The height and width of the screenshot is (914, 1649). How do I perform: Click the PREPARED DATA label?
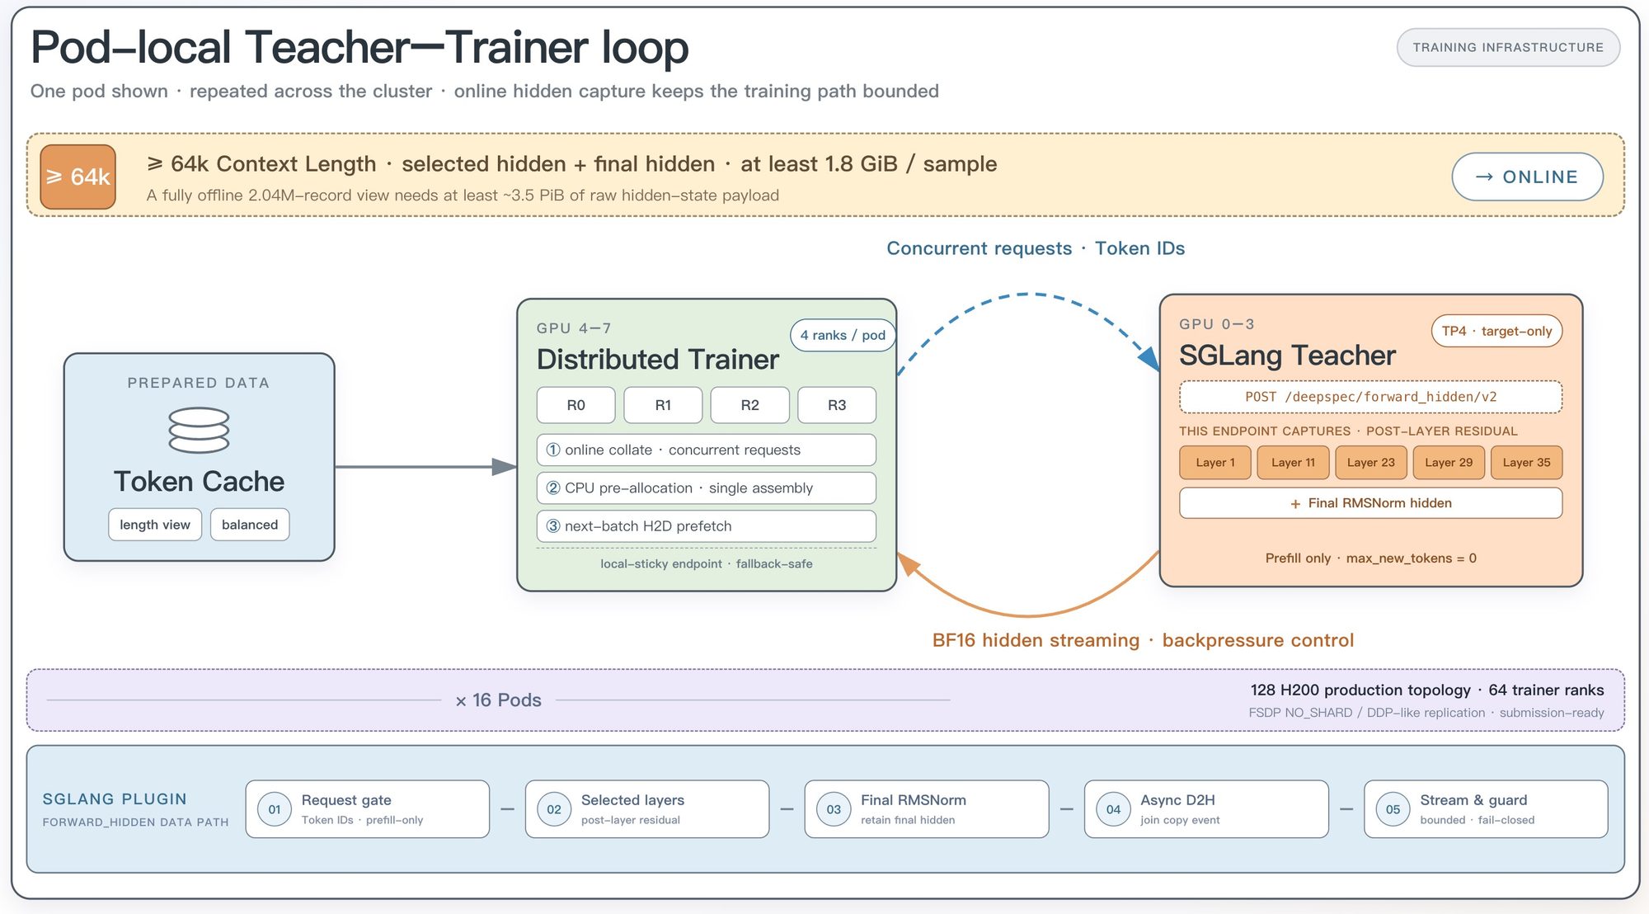click(199, 383)
